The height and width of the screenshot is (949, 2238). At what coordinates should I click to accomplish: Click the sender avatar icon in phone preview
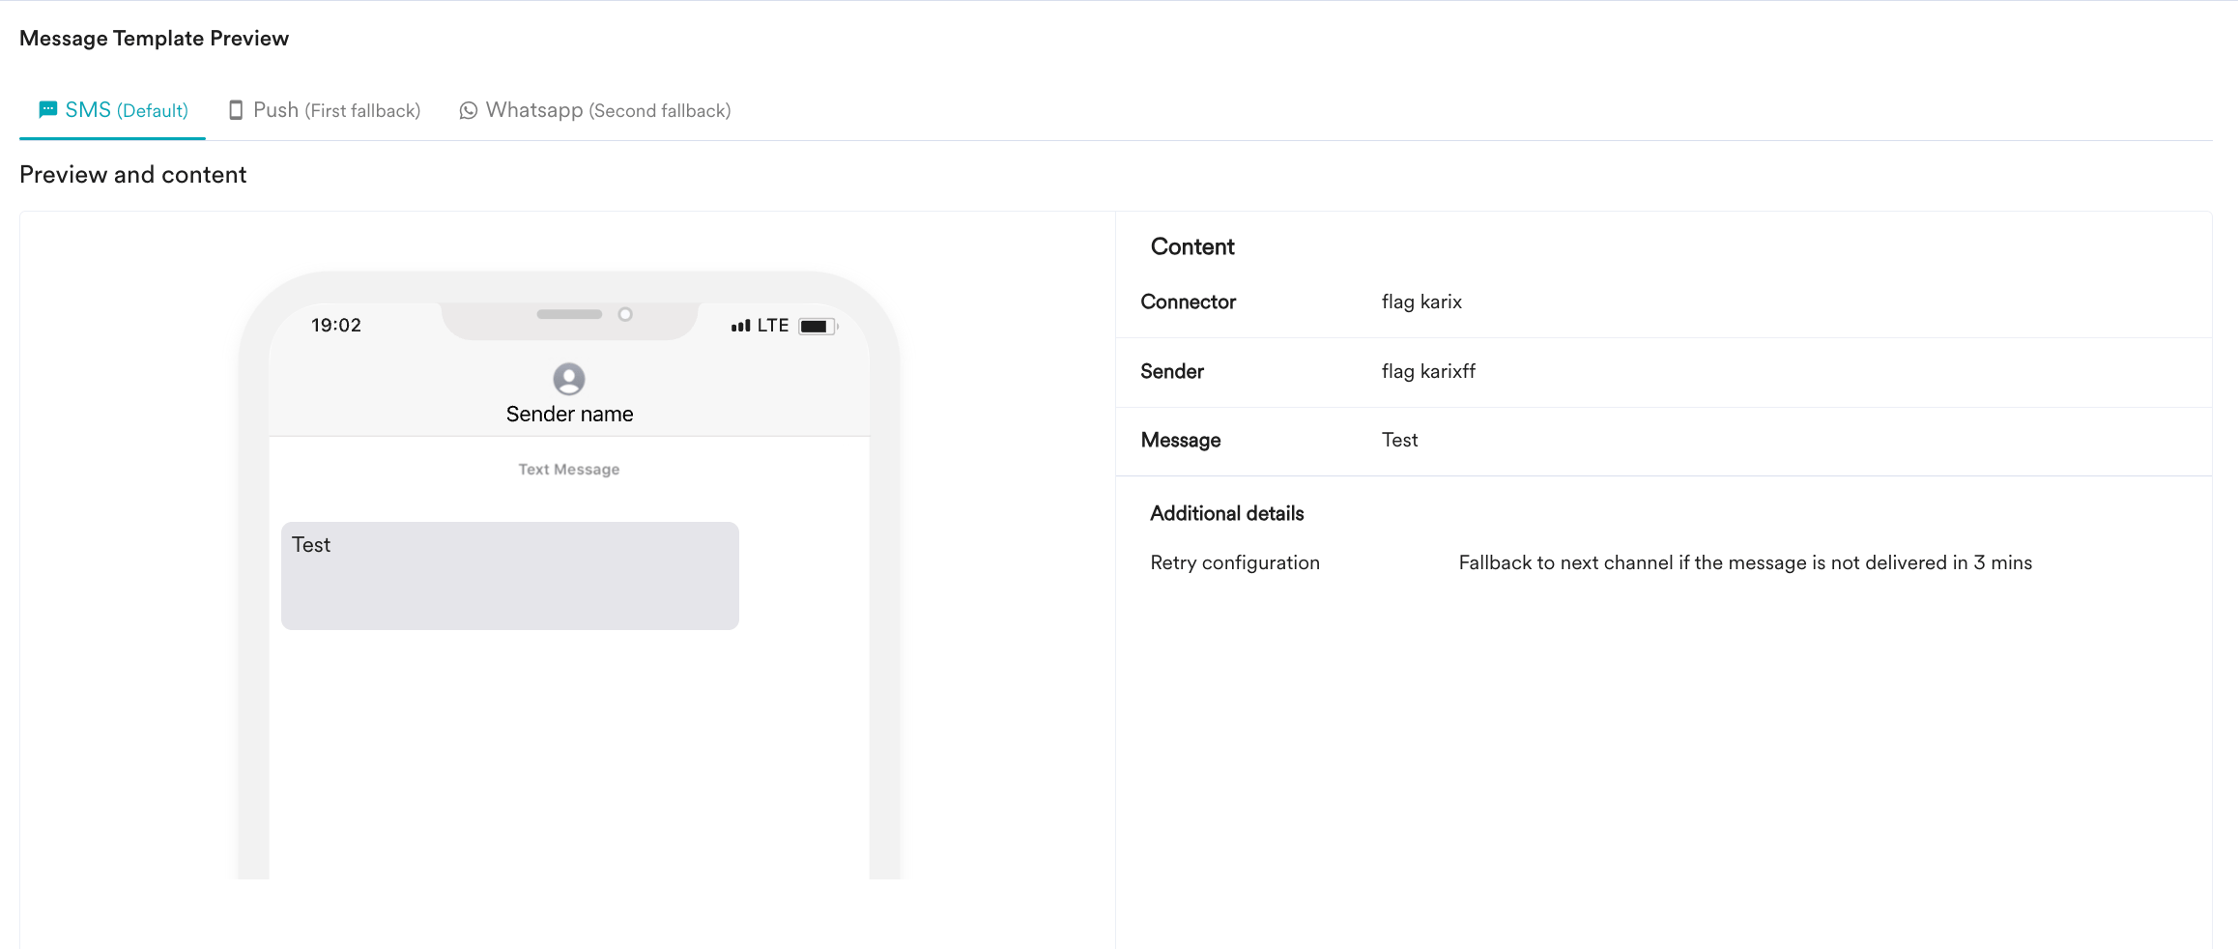tap(569, 379)
